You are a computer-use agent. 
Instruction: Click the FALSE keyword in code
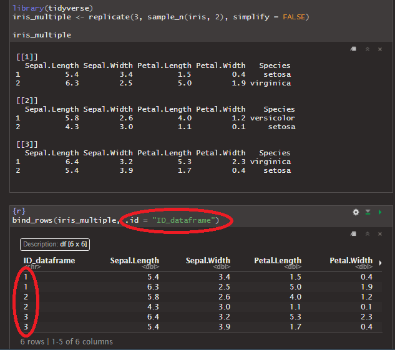[294, 17]
